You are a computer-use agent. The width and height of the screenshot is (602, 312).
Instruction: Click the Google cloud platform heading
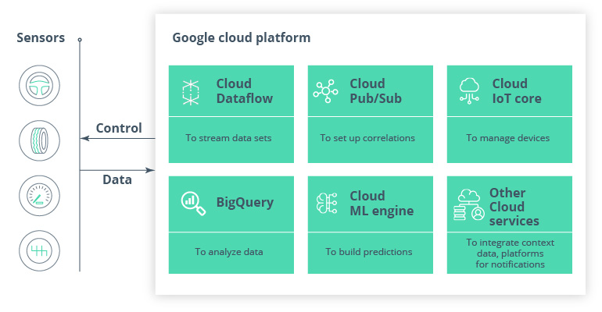(x=241, y=37)
